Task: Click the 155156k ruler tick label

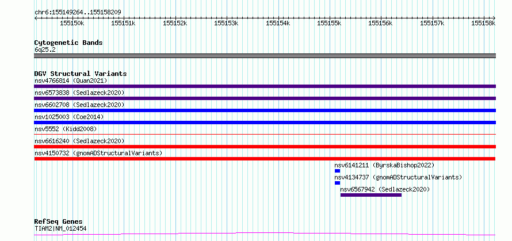Action: tap(380, 23)
